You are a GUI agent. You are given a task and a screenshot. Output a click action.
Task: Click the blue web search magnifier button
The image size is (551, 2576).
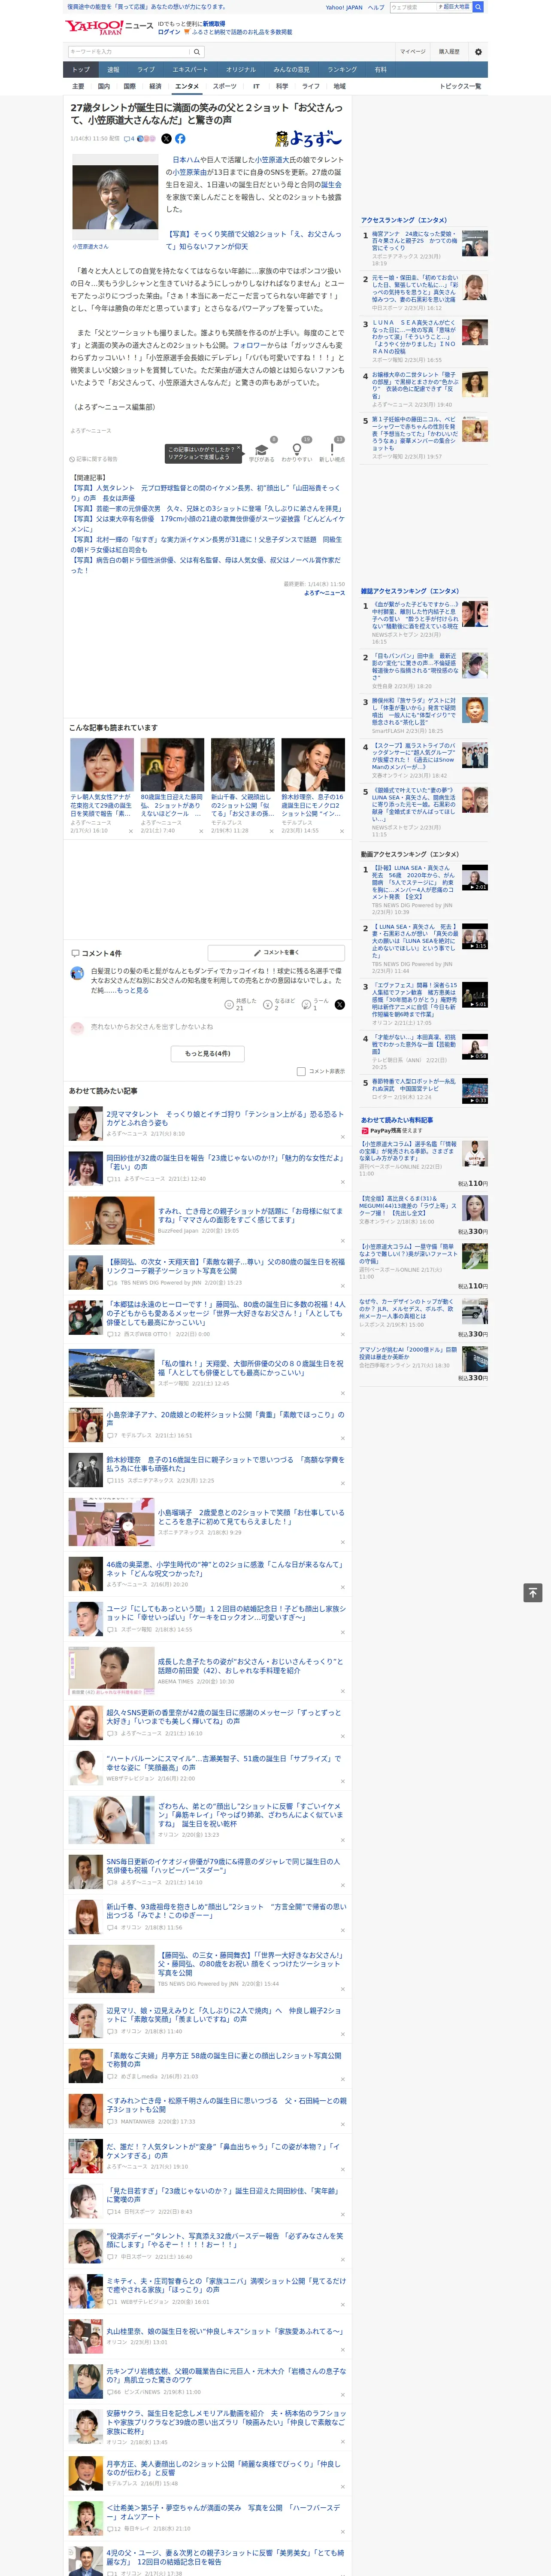click(478, 7)
